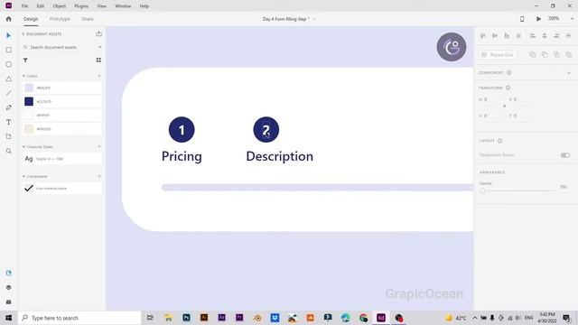Open the document title dropdown arrow
Screen dimensions: 578x325
pyautogui.click(x=313, y=19)
